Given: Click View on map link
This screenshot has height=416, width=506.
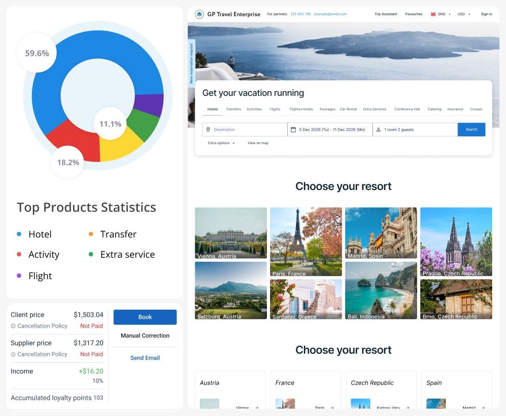Looking at the screenshot, I should pos(258,143).
